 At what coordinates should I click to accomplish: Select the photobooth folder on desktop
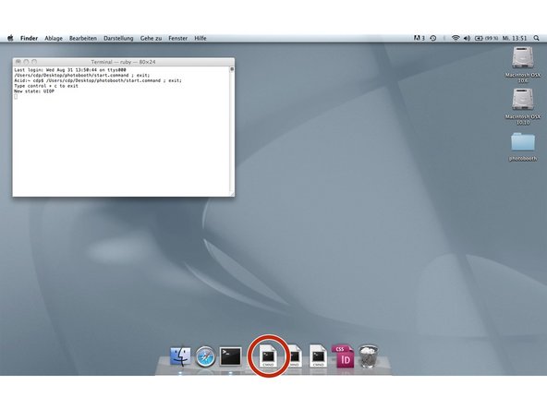coord(523,142)
